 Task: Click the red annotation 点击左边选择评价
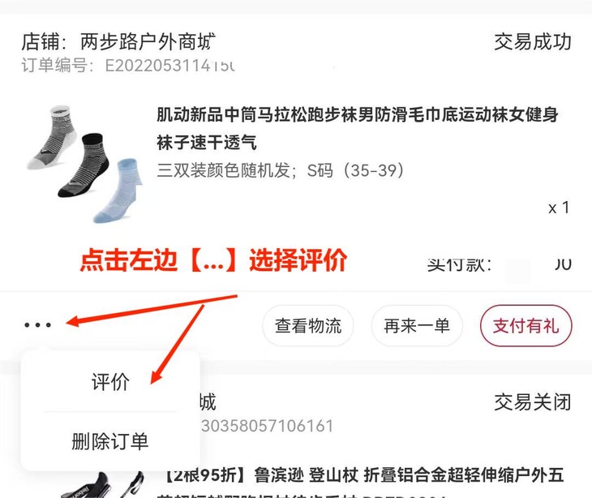[213, 260]
